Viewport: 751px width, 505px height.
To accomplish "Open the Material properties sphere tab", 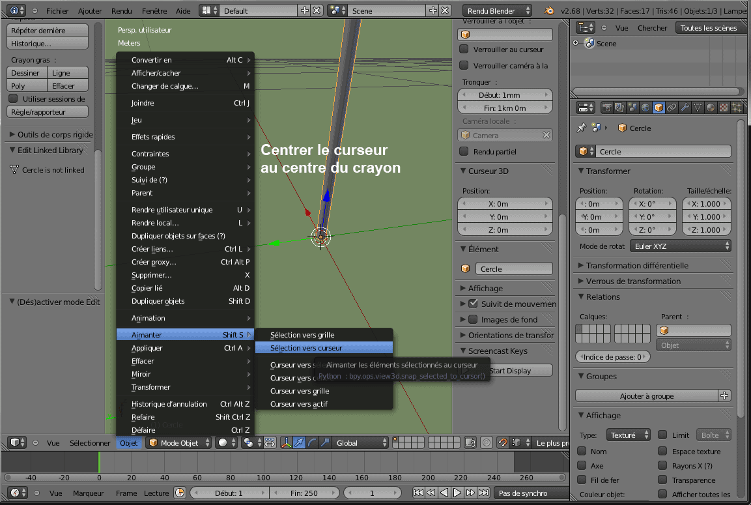I will coord(711,108).
